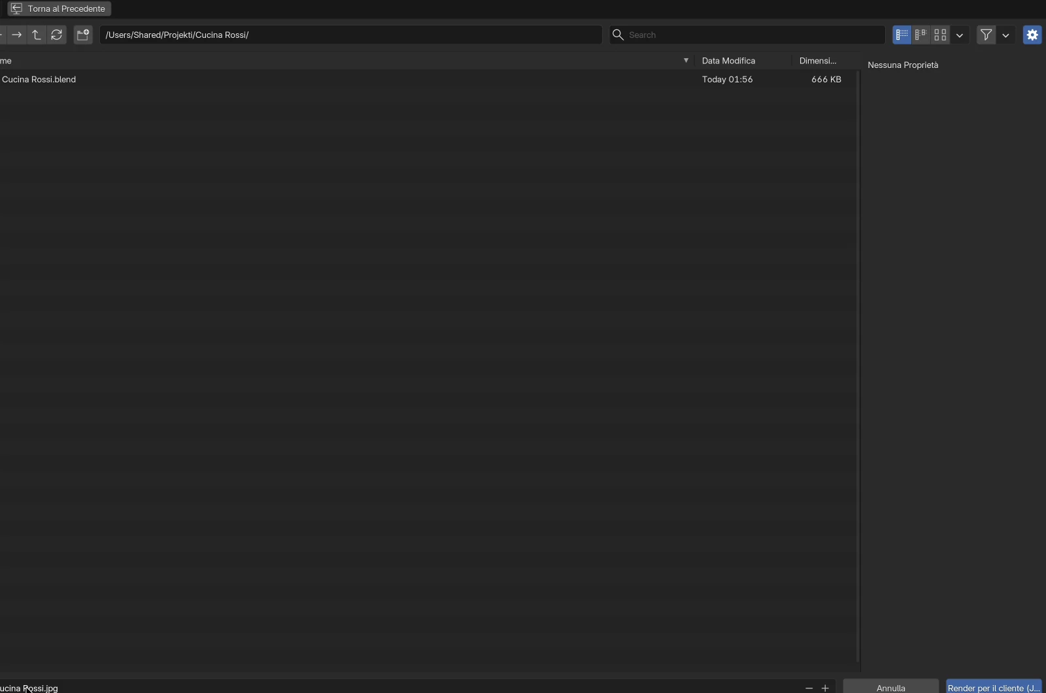
Task: Go forward to next folder
Action: (17, 35)
